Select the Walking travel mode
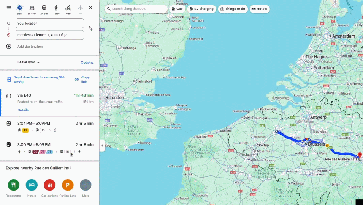The image size is (363, 205). (56, 10)
